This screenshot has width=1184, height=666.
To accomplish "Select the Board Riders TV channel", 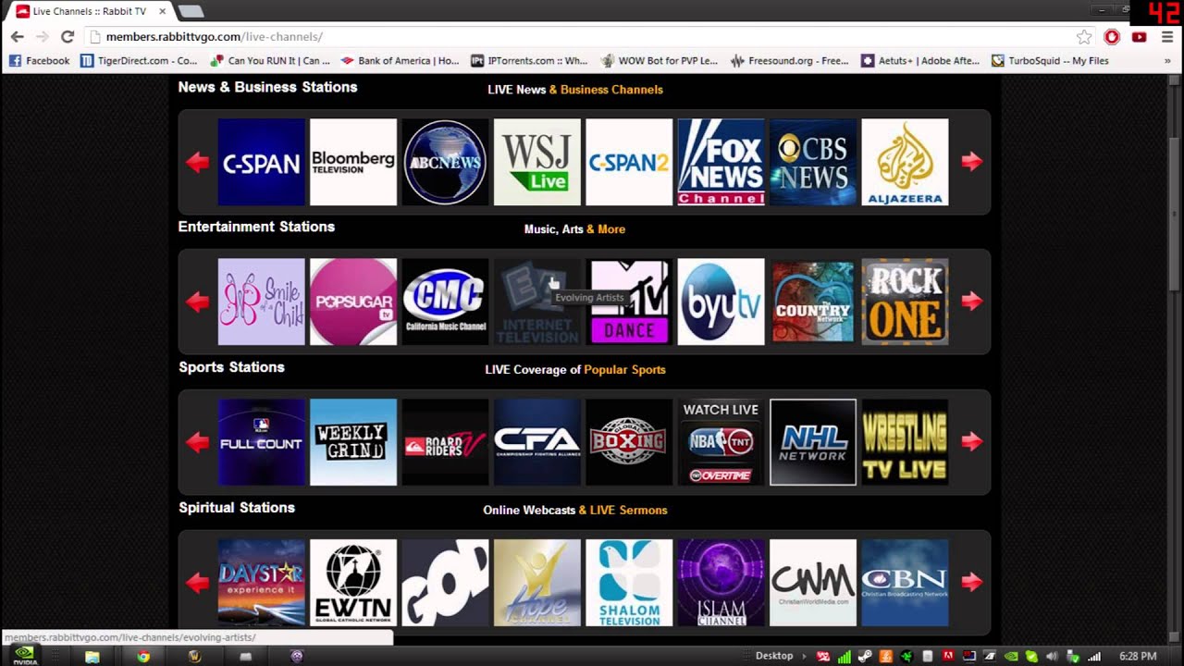I will coord(445,442).
